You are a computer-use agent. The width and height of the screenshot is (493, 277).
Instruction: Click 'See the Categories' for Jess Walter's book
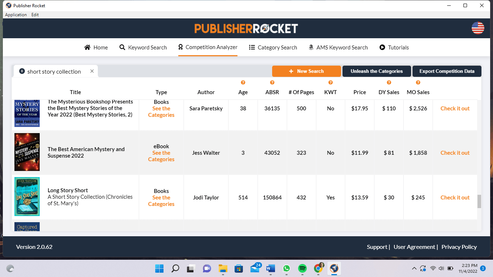click(161, 156)
